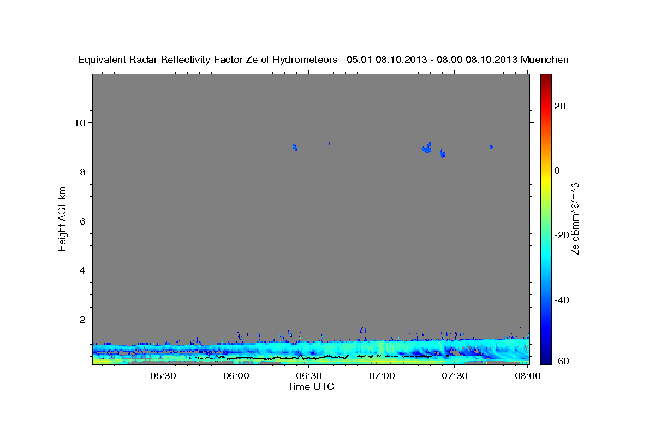
Task: Click the "Ze dBmm^6/m^3" colorbar label
Action: coord(574,218)
